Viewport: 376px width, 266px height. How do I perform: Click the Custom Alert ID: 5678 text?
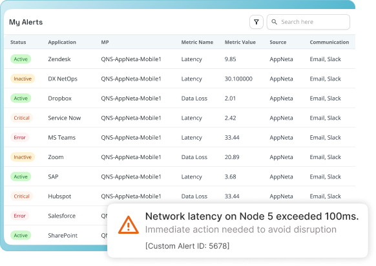tap(187, 246)
